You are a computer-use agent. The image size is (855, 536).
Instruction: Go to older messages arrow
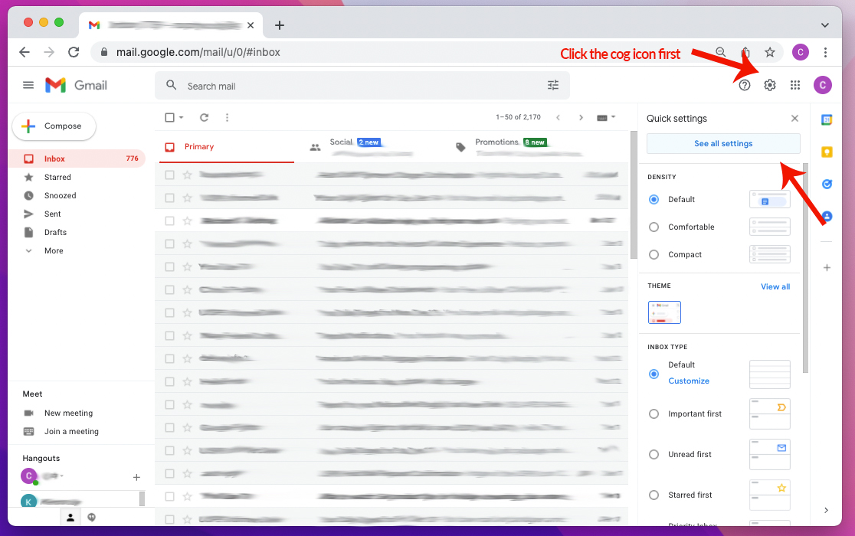click(x=581, y=117)
